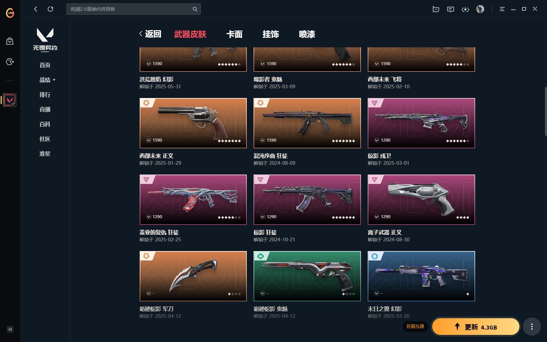547x342 pixels.
Task: Open the hamburger menu in the title bar
Action: click(502, 9)
